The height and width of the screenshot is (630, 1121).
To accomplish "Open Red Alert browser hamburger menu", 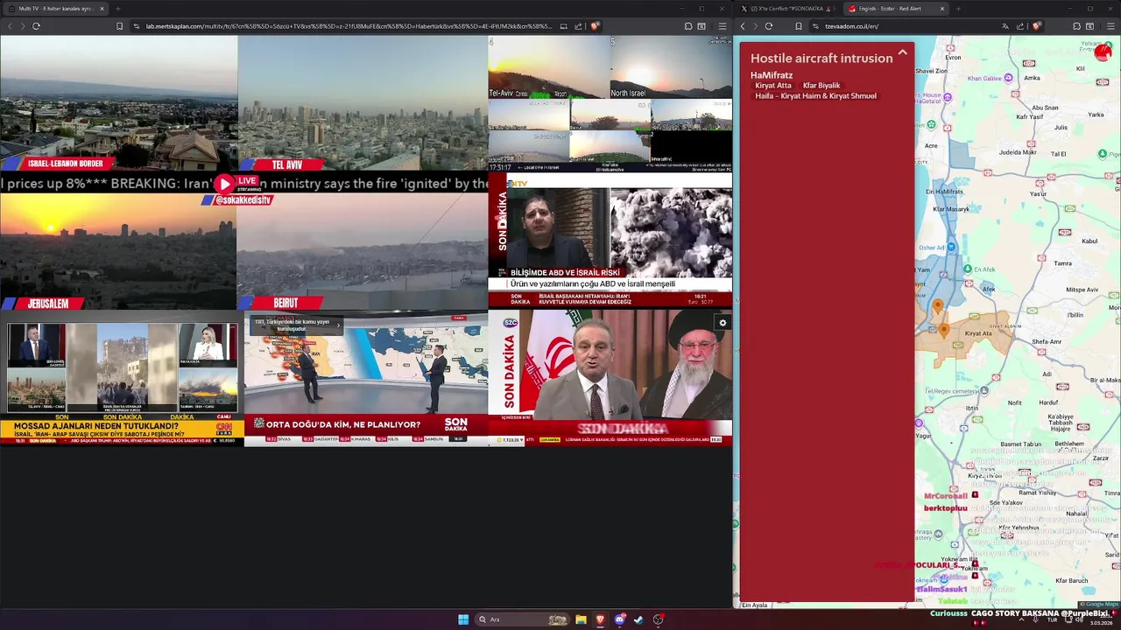I will 1110,26.
